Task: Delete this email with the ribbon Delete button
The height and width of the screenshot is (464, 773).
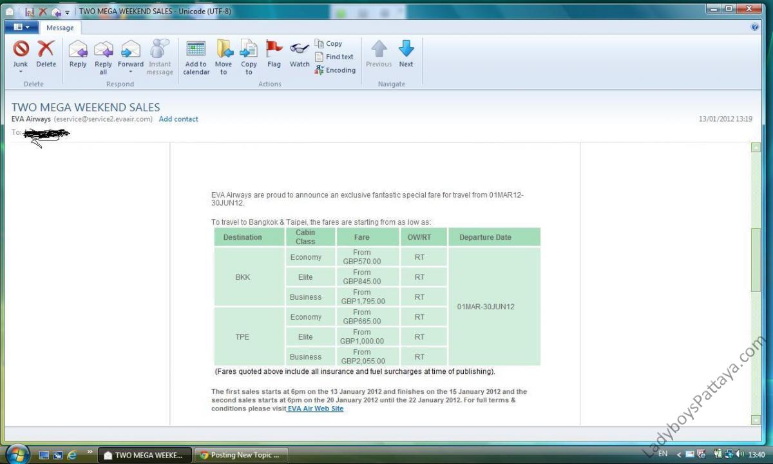Action: (46, 53)
